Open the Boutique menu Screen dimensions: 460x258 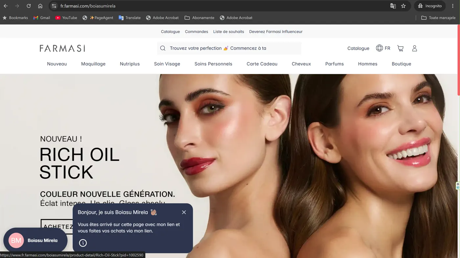point(402,64)
